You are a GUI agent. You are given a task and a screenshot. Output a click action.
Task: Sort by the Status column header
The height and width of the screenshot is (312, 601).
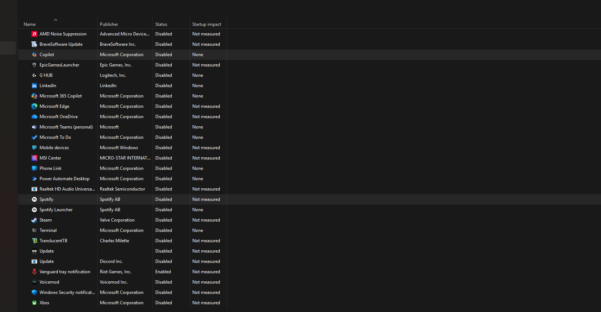tap(161, 24)
